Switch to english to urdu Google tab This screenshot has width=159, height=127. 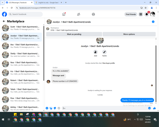coord(49,3)
